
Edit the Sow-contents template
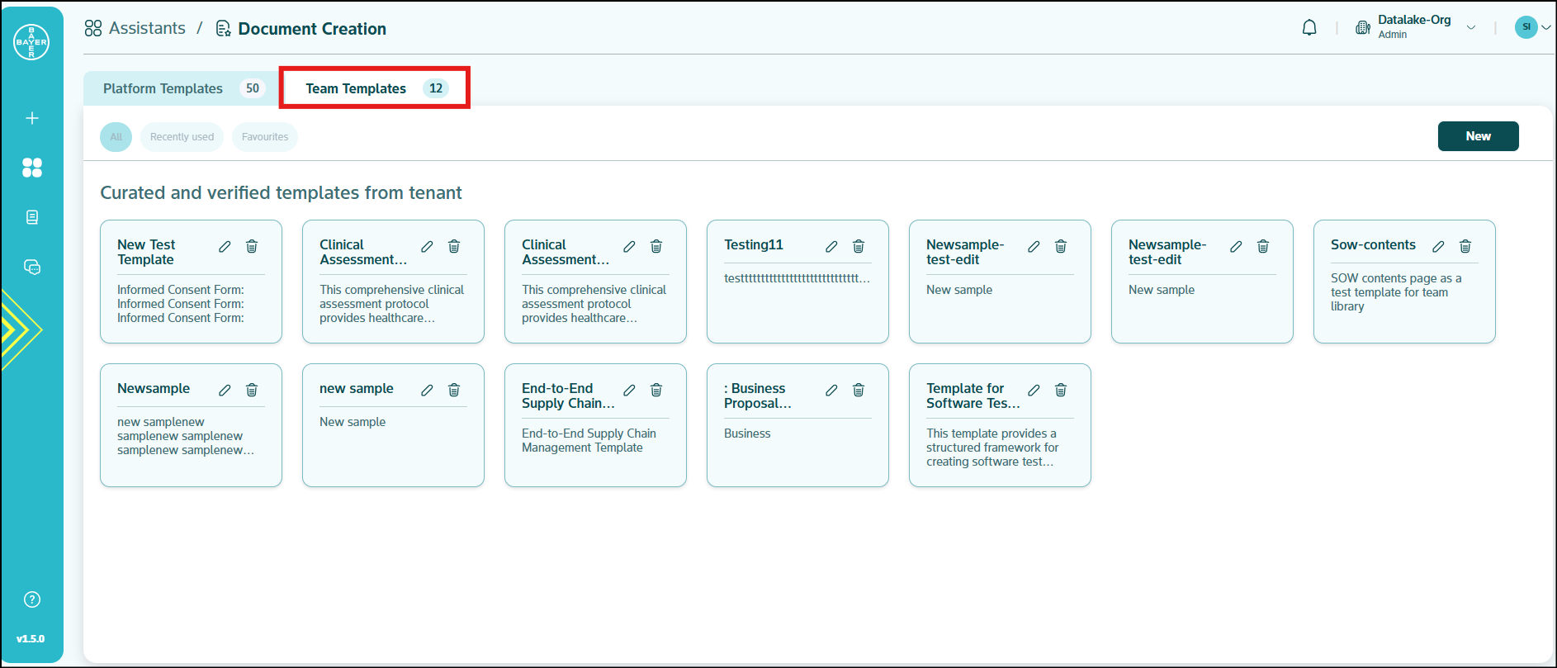1438,247
